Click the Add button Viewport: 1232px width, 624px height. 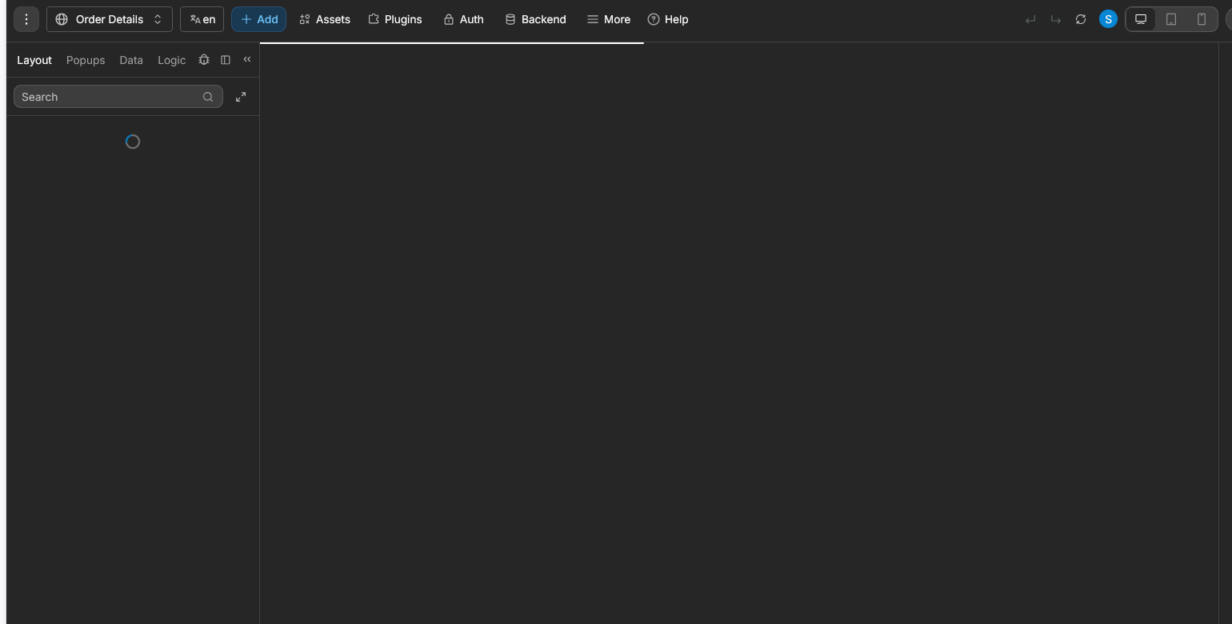[259, 19]
